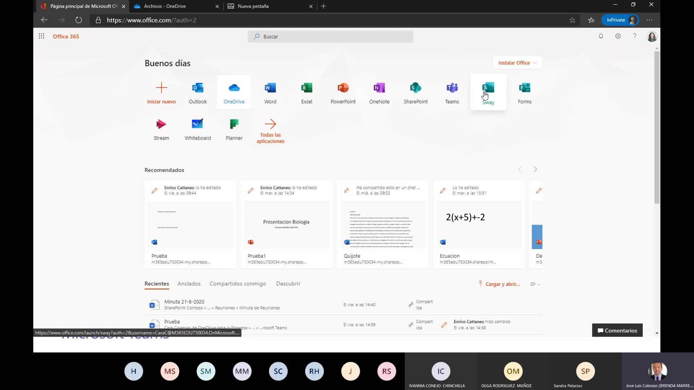694x390 pixels.
Task: Open Microsoft Teams from app list
Action: 452,88
